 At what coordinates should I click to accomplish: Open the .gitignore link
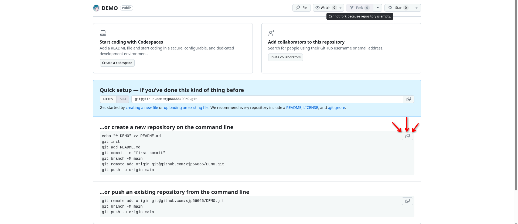click(336, 108)
